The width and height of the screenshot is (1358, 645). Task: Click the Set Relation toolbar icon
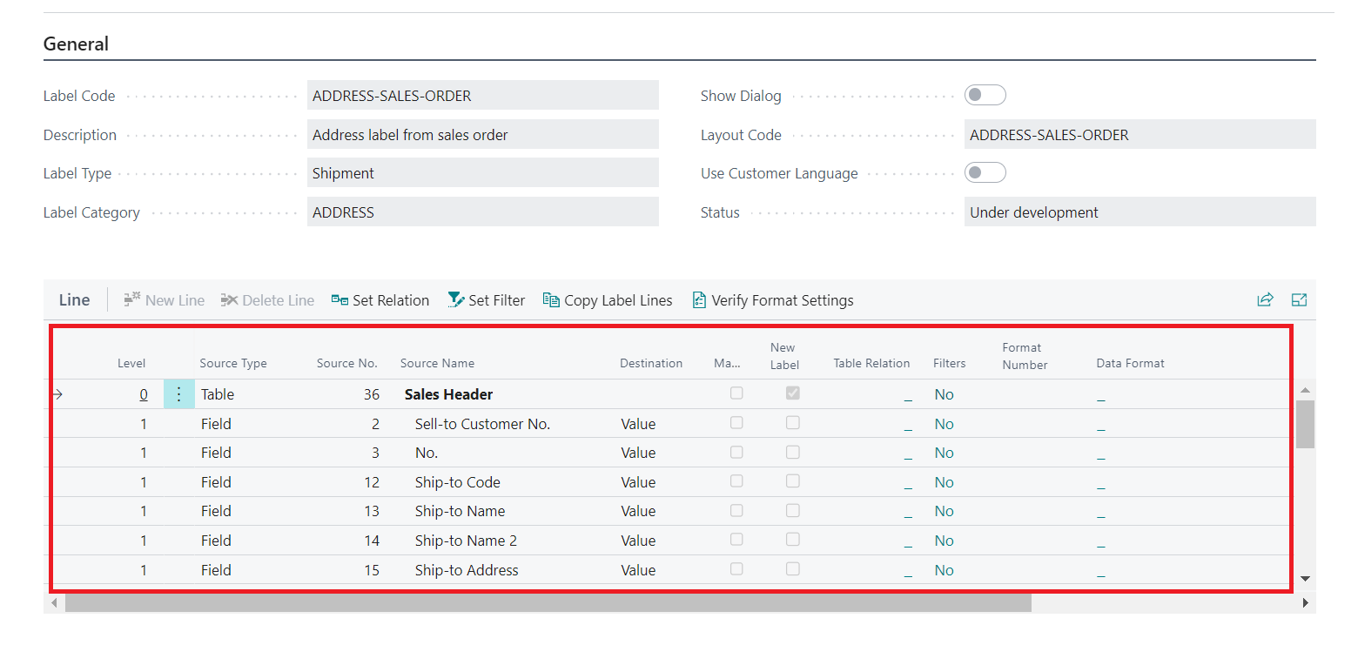[x=339, y=300]
